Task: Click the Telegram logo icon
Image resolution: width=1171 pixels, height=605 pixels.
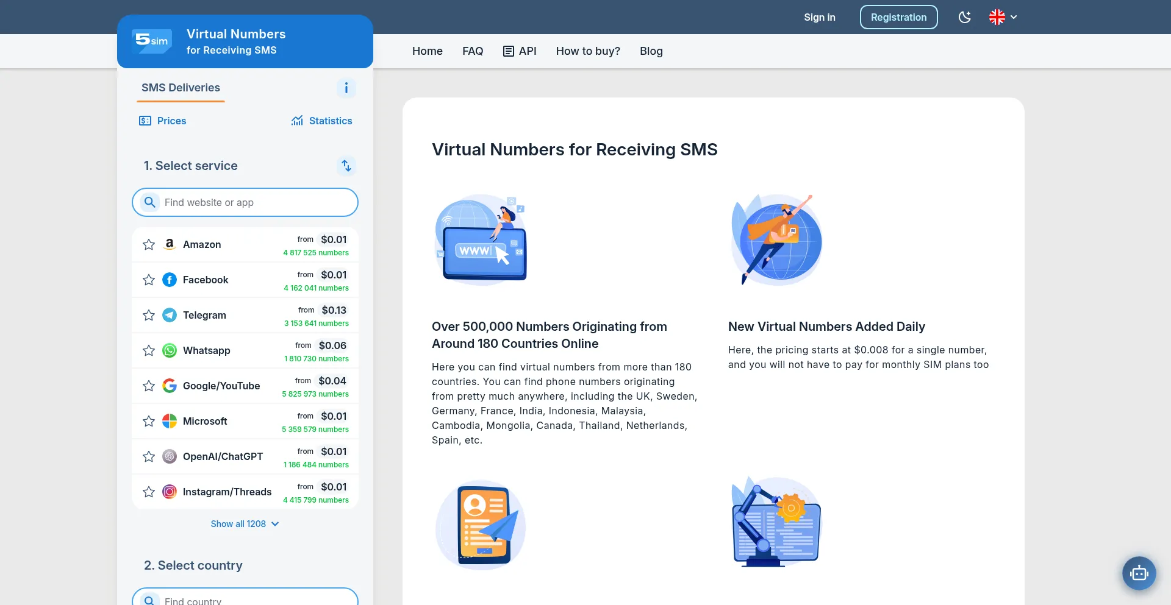Action: [170, 315]
